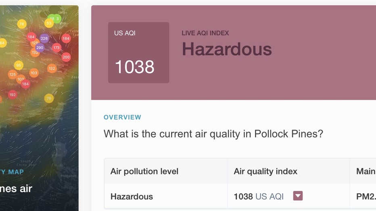Click the yellow 78 marker near Taipei
Image resolution: width=376 pixels, height=211 pixels.
[x=49, y=98]
